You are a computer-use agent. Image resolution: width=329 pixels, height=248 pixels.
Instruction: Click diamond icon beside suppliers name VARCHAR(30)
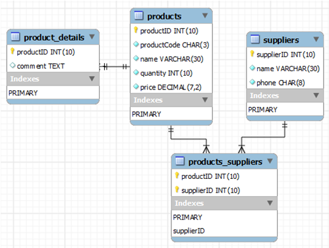point(253,68)
